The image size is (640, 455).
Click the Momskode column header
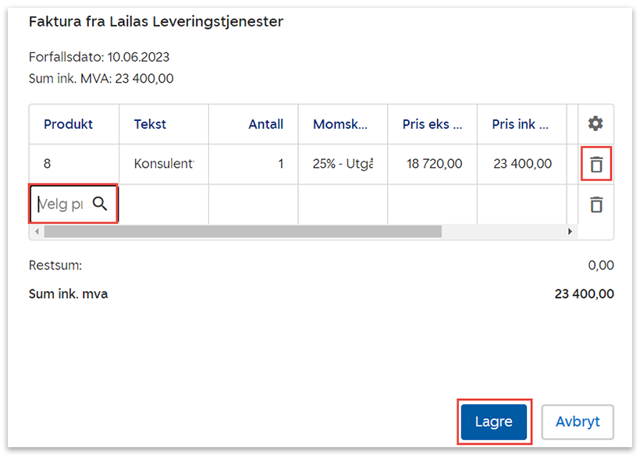pyautogui.click(x=340, y=124)
